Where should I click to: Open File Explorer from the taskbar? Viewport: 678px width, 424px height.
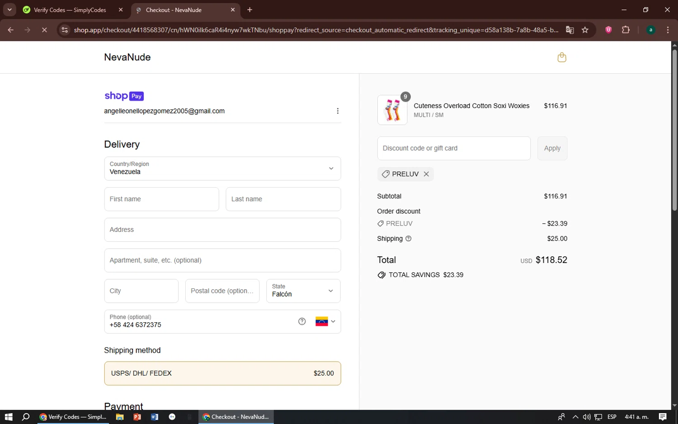[120, 417]
